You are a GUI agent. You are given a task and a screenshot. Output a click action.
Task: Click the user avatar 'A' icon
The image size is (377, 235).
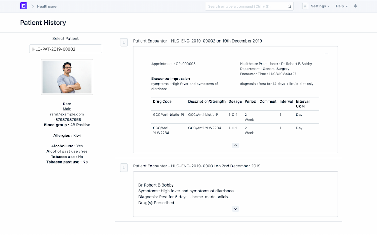tap(305, 6)
